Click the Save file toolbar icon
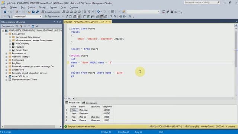 point(33,12)
